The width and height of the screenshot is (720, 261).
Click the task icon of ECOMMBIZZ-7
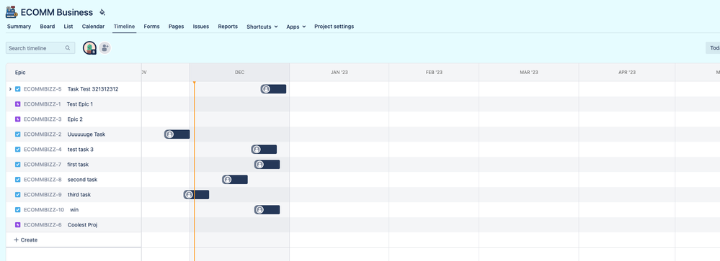(18, 165)
